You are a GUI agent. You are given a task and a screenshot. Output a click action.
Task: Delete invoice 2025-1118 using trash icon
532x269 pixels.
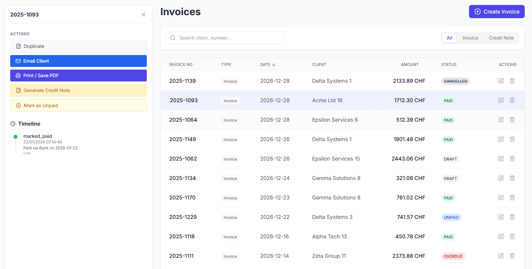(512, 236)
